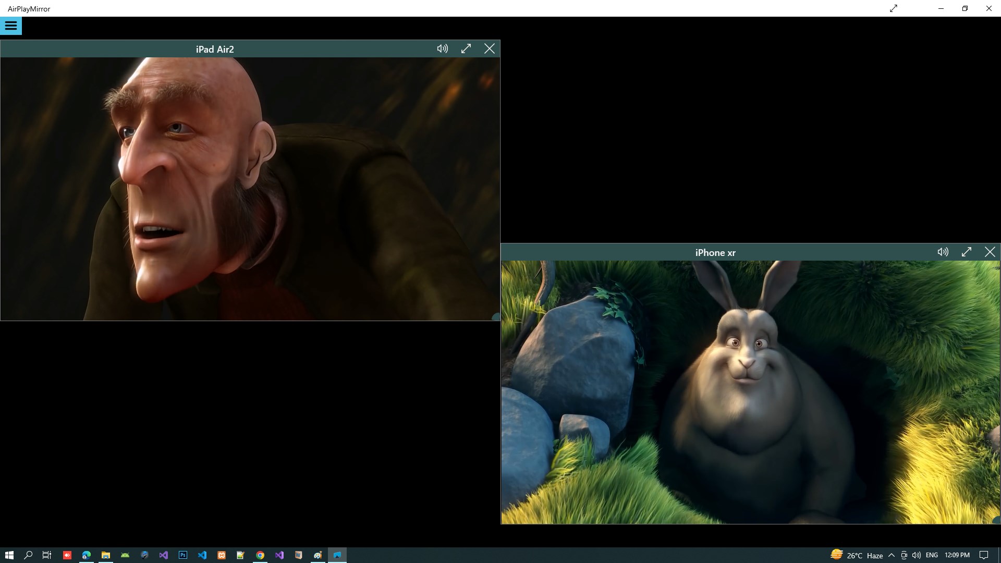Fullscreen the iPhone xr stream
The image size is (1001, 563).
point(967,252)
